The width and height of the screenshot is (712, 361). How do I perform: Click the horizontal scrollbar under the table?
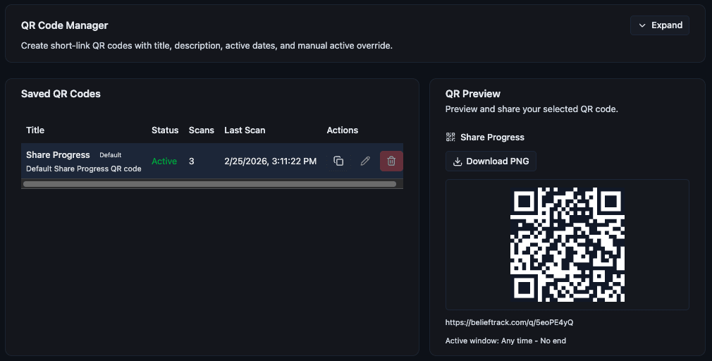210,184
